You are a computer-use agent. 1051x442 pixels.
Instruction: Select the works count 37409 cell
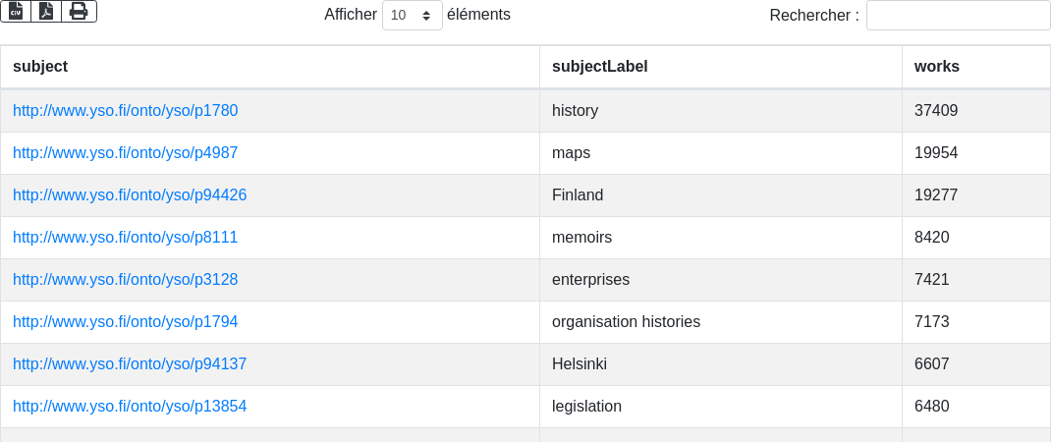coord(976,110)
